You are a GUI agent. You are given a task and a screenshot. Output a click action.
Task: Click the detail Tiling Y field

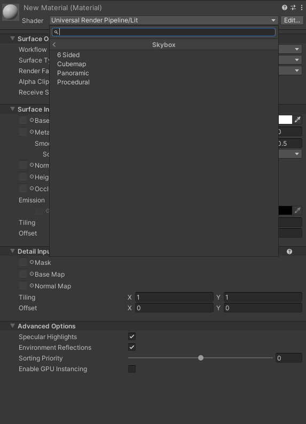(x=263, y=297)
